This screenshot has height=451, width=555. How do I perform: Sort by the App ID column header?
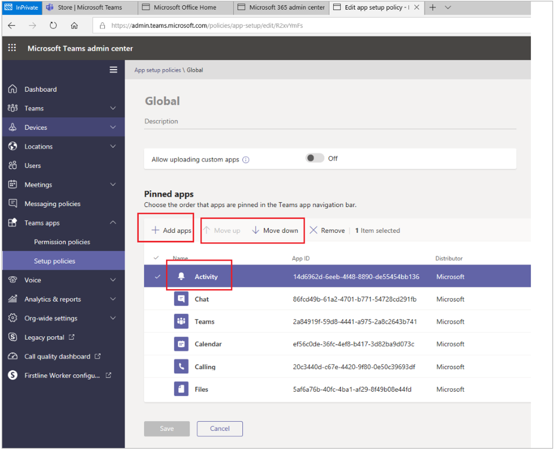pos(301,258)
